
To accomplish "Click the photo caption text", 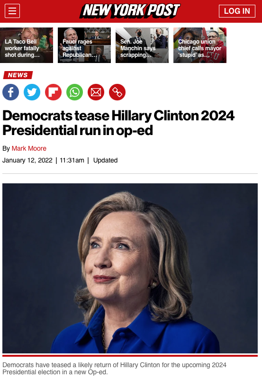I will [114, 369].
